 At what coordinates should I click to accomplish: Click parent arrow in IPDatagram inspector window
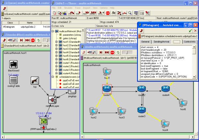point(141,30)
